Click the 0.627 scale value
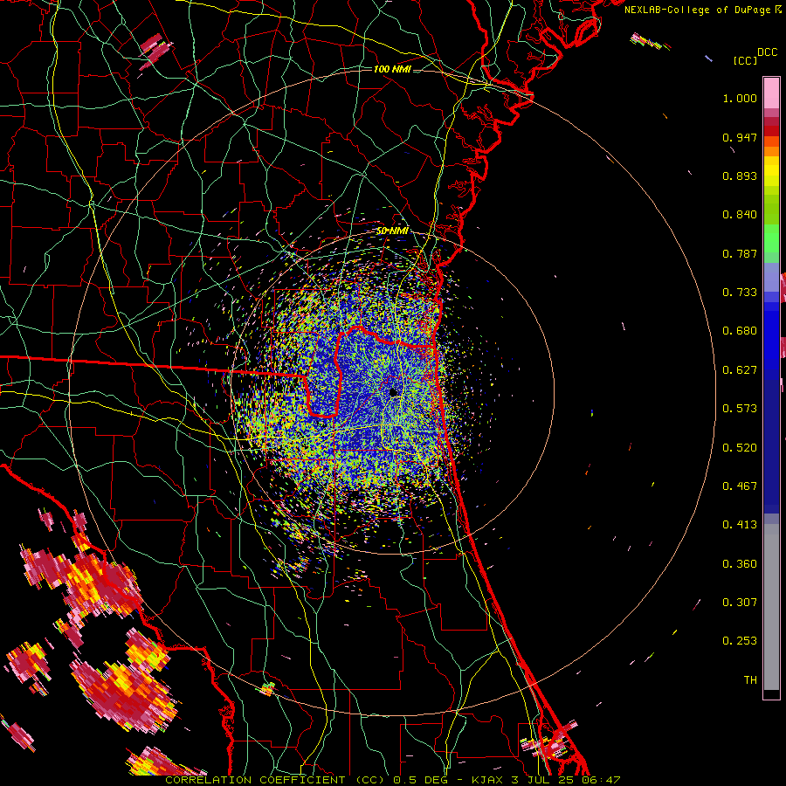Viewport: 786px width, 786px height. click(x=740, y=370)
